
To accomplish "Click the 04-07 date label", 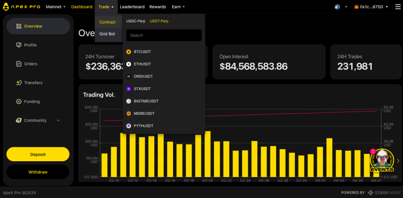I will (x=376, y=180).
